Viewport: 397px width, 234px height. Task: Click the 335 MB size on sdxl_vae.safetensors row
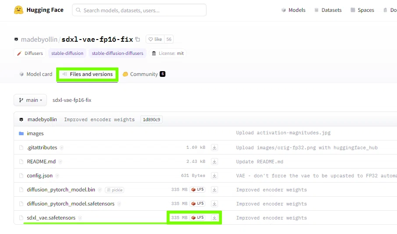(179, 217)
